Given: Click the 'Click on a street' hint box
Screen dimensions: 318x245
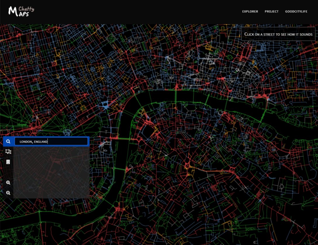Looking at the screenshot, I should [x=278, y=34].
